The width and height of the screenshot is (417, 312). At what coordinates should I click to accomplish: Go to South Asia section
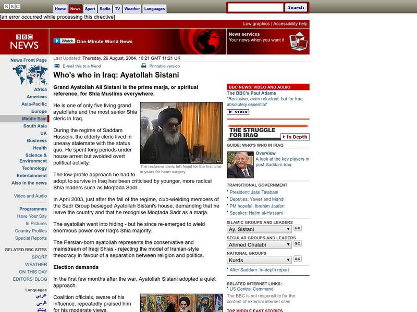click(x=35, y=126)
